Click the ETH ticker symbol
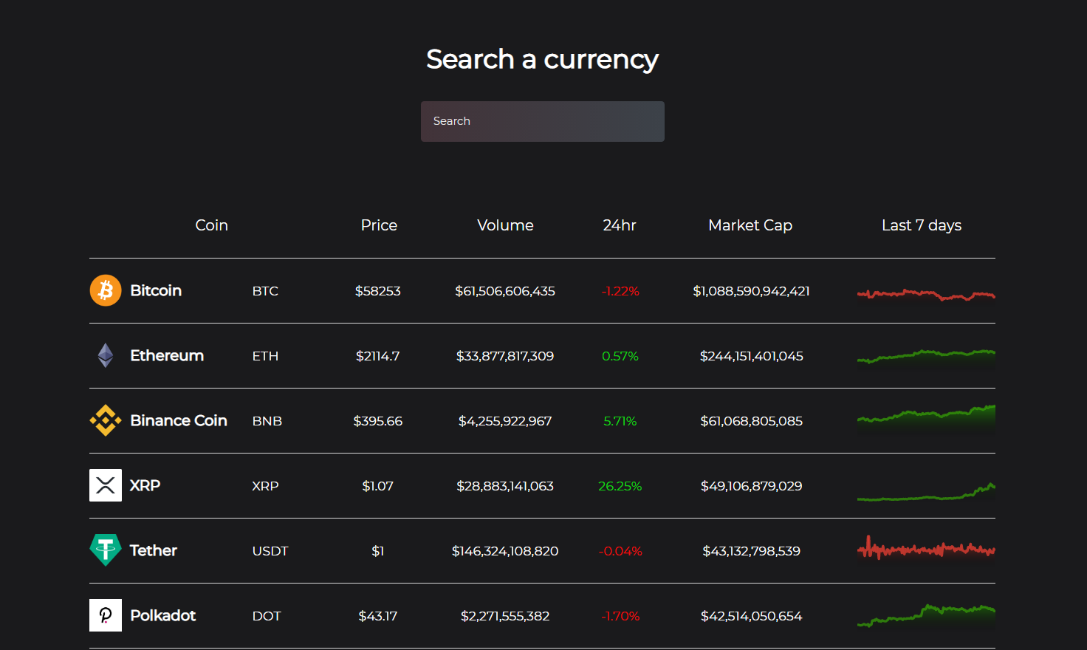Image resolution: width=1087 pixels, height=650 pixels. pos(265,356)
